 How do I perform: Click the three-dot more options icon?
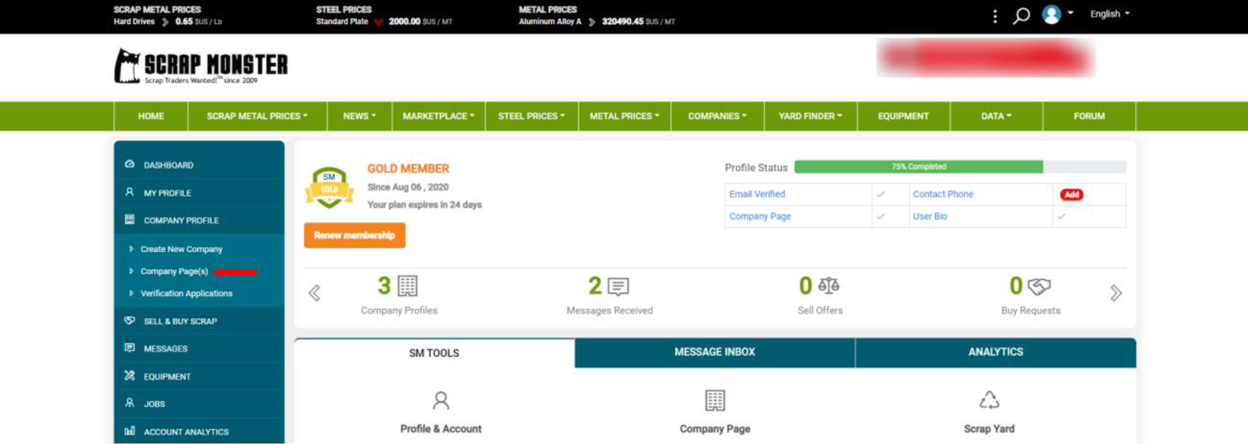pos(995,16)
